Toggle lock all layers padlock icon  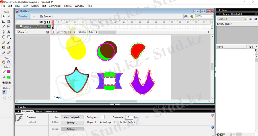tap(45, 22)
